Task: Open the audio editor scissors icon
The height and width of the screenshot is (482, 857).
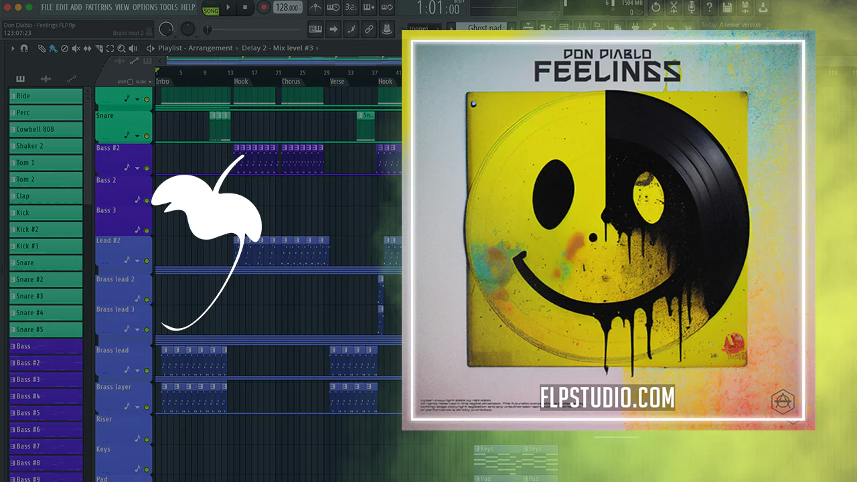Action: (x=674, y=7)
